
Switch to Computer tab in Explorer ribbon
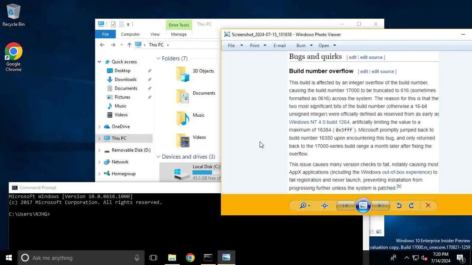pyautogui.click(x=131, y=34)
